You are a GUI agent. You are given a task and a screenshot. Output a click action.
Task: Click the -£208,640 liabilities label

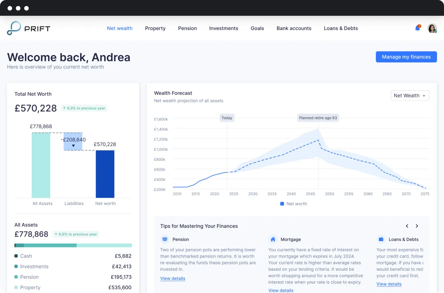[73, 140]
